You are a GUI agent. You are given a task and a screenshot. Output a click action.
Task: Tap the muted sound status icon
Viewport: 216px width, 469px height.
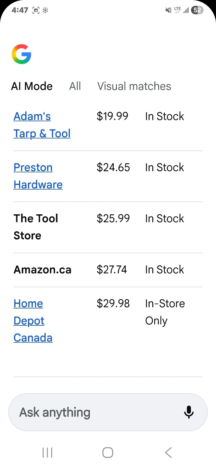[x=168, y=10]
